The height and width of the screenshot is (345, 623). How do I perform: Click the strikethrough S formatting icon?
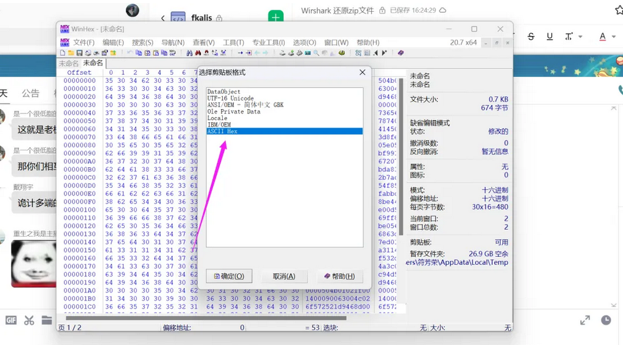pos(531,37)
